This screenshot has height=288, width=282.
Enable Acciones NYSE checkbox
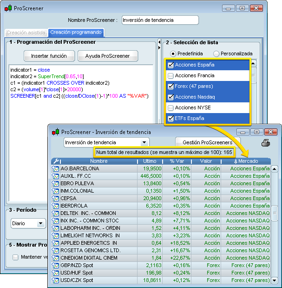tap(171, 108)
